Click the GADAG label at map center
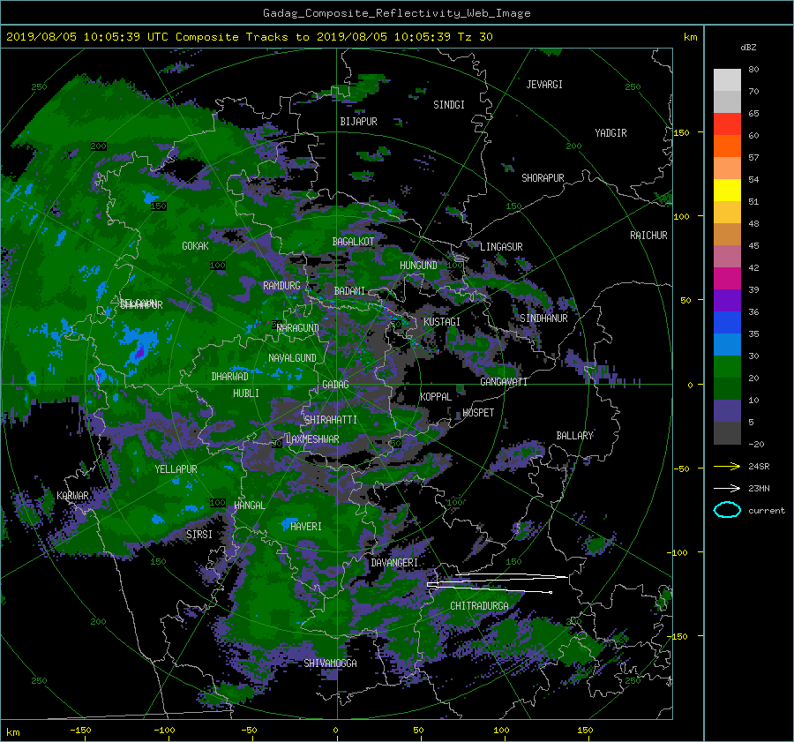 pyautogui.click(x=335, y=385)
